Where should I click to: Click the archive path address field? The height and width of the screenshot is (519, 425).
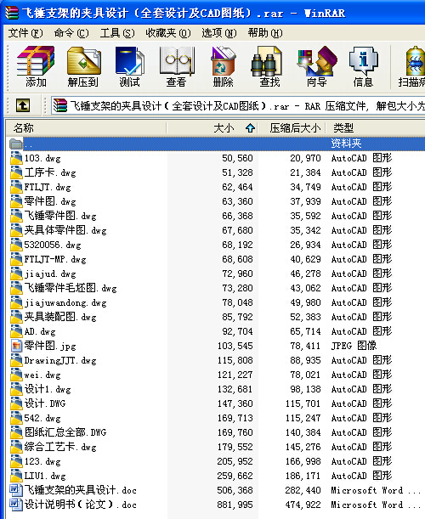[x=238, y=106]
